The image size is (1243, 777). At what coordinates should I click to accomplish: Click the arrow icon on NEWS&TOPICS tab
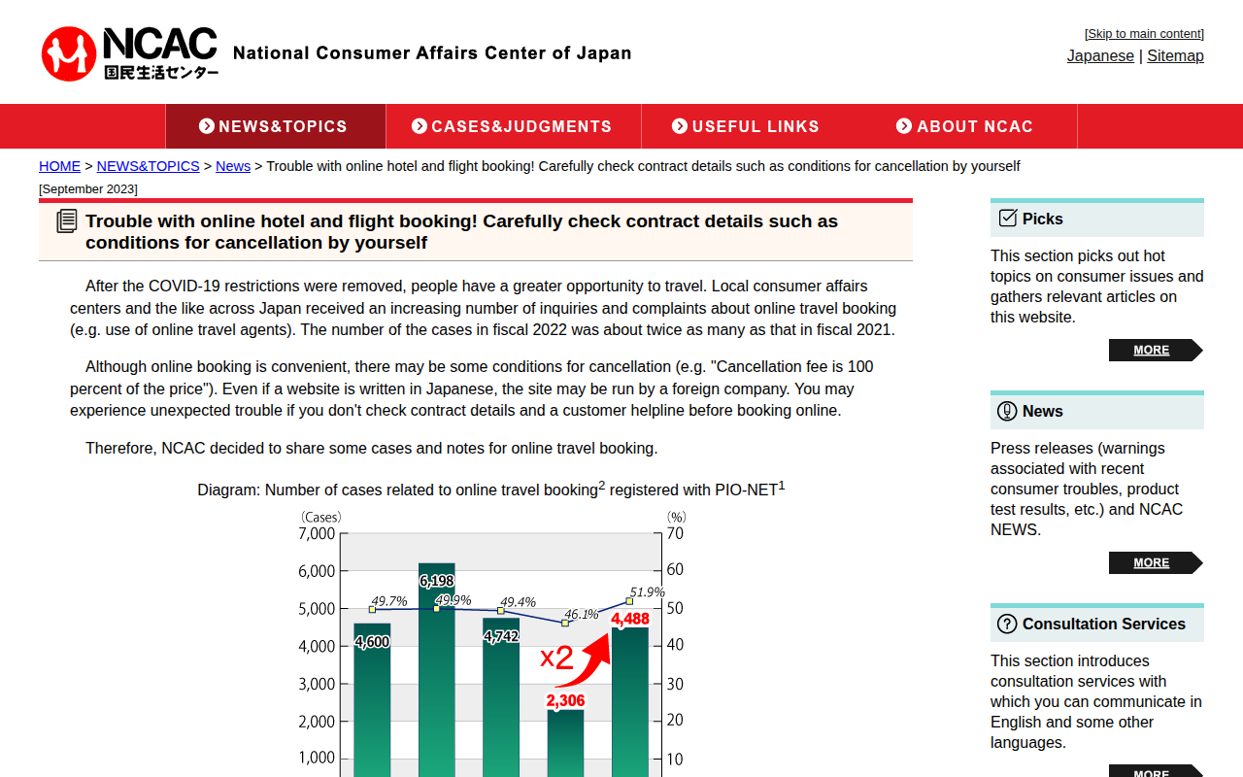click(x=206, y=126)
